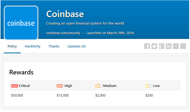Select the Policy tab
The width and height of the screenshot is (190, 112).
click(x=12, y=46)
